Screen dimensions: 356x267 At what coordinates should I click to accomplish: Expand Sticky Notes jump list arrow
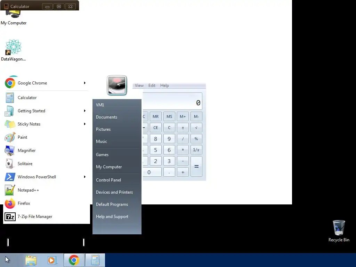[85, 124]
